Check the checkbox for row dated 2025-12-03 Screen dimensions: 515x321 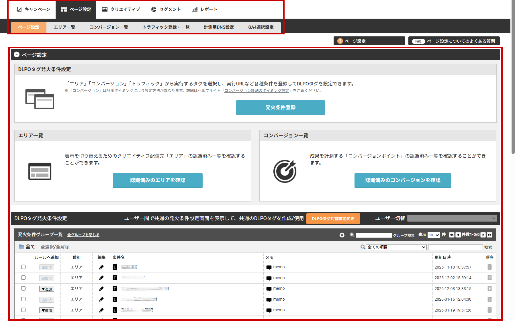24,288
